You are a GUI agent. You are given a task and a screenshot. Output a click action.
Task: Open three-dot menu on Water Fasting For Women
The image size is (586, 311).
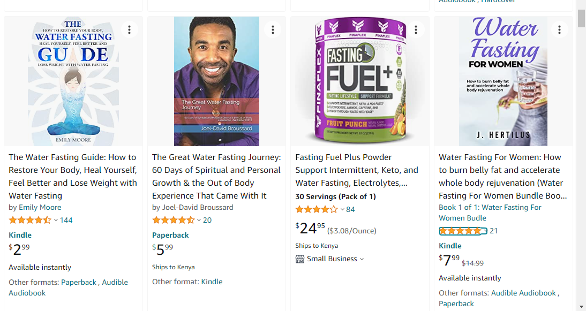pos(559,29)
